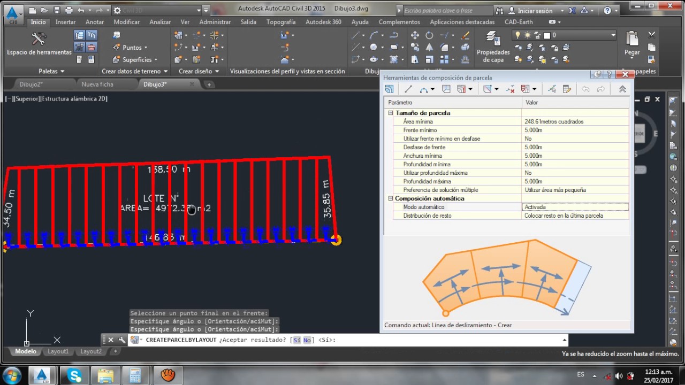Viewport: 685px width, 385px height.
Task: Expand the Paletas panel
Action: [51, 71]
